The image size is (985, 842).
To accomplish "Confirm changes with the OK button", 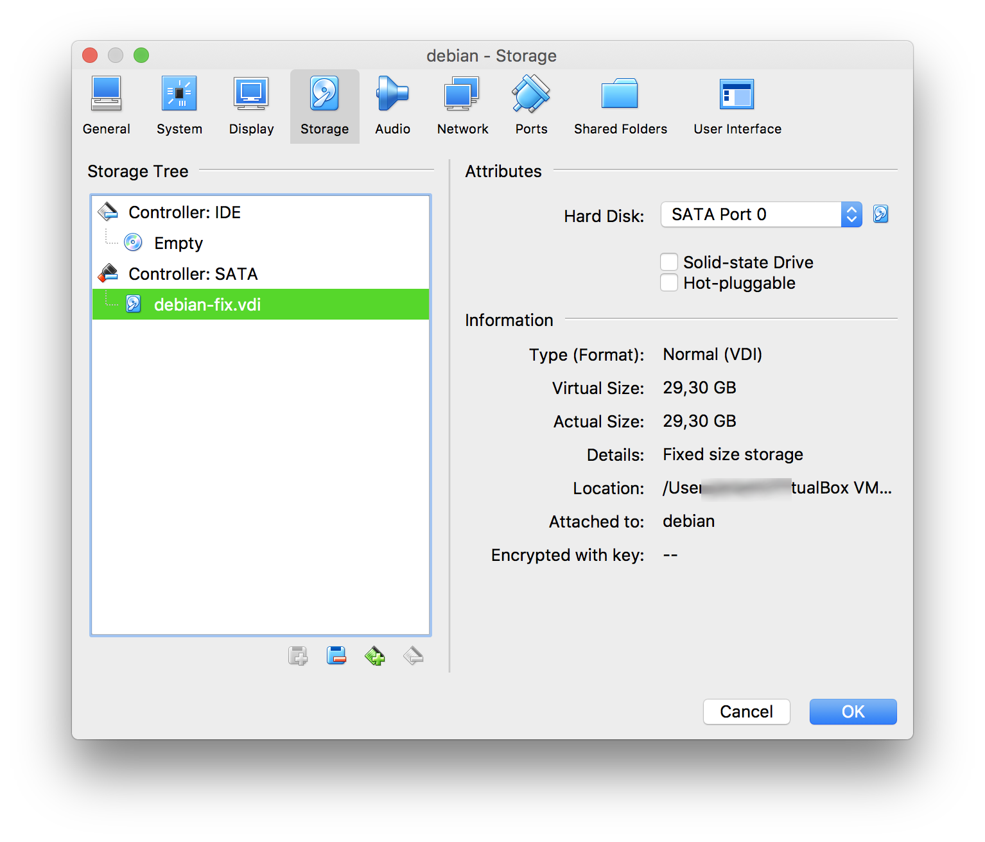I will pos(853,712).
